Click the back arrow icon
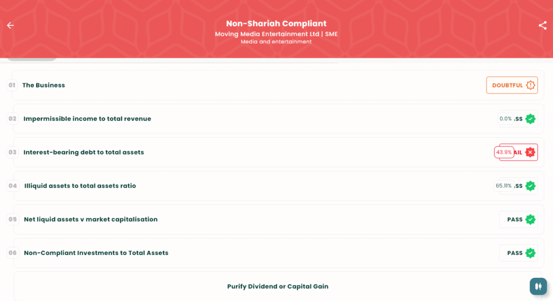The height and width of the screenshot is (301, 553). pyautogui.click(x=10, y=25)
